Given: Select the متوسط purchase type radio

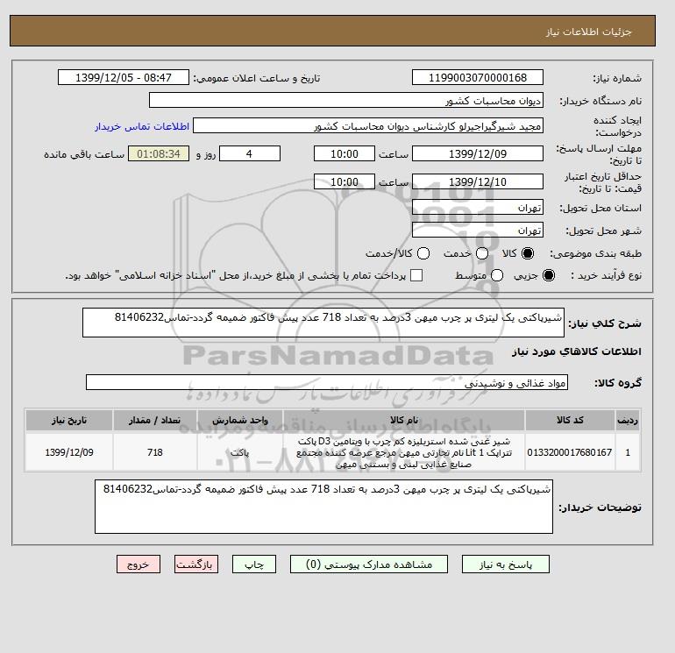Looking at the screenshot, I should click(x=497, y=275).
